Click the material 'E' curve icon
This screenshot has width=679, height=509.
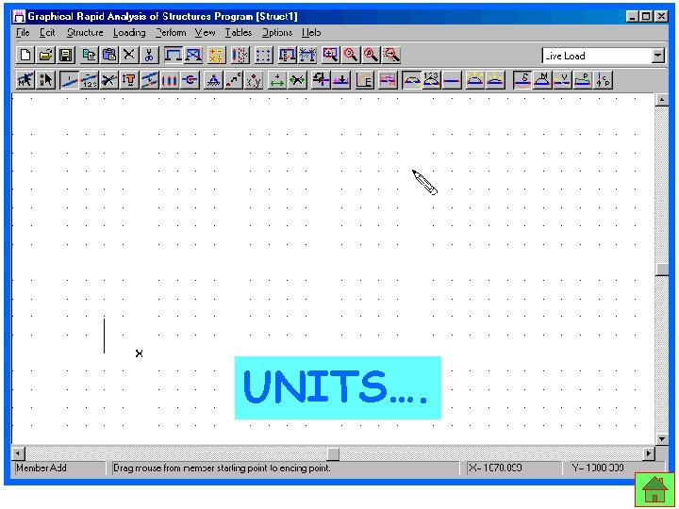[x=365, y=80]
